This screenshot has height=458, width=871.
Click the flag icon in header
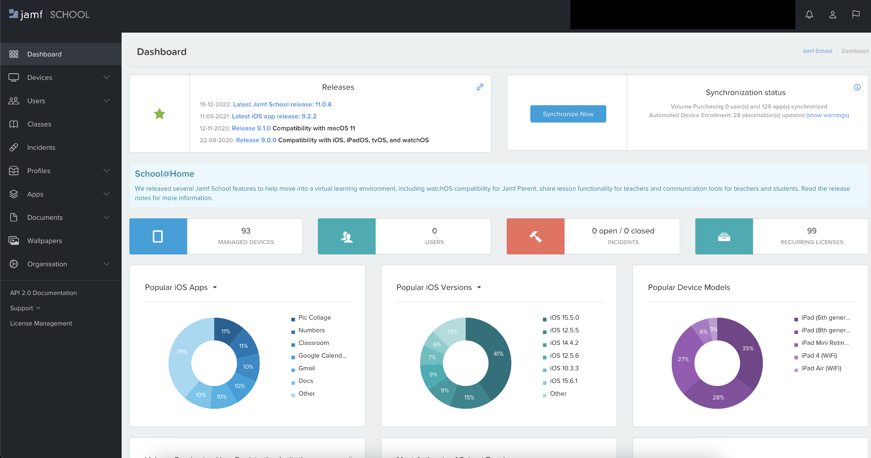[856, 14]
